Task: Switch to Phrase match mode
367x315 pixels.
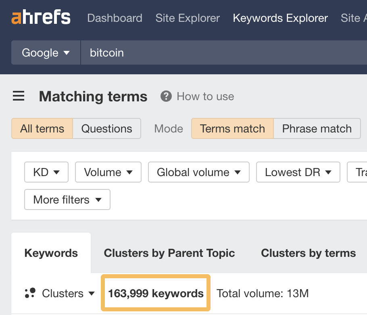Action: click(317, 129)
